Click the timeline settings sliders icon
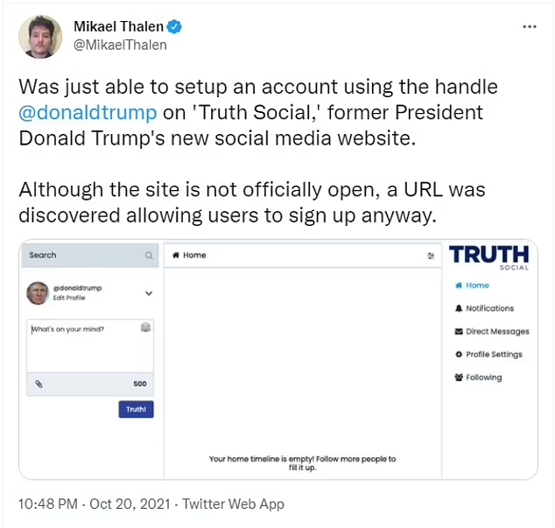Screen dimensions: 555x528 pyautogui.click(x=431, y=256)
